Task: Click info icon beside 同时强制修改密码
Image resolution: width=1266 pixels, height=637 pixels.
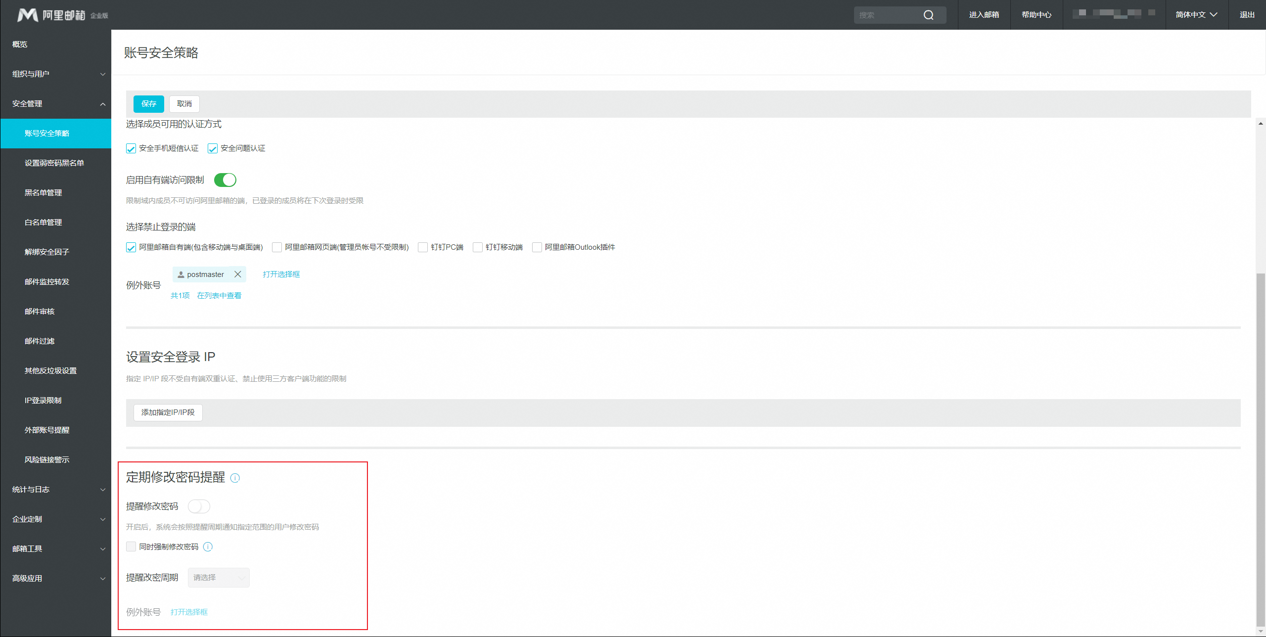Action: pos(208,546)
